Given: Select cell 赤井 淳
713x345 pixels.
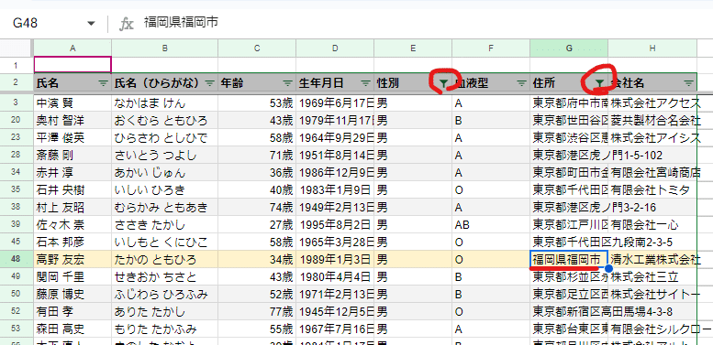Looking at the screenshot, I should pyautogui.click(x=72, y=173).
